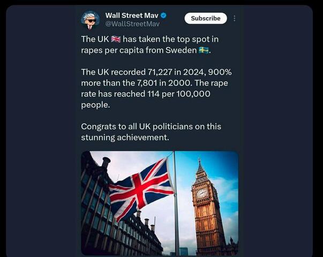Click the UK flag emoji

116,40
